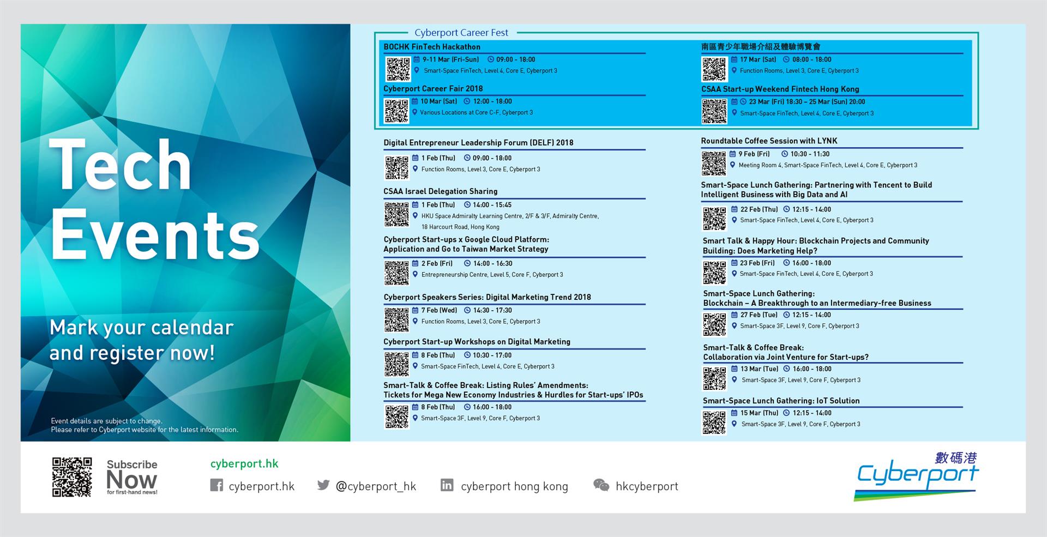Image resolution: width=1047 pixels, height=537 pixels.
Task: Click the Digital Marketing Trend 2018 QR code
Action: pyautogui.click(x=396, y=319)
